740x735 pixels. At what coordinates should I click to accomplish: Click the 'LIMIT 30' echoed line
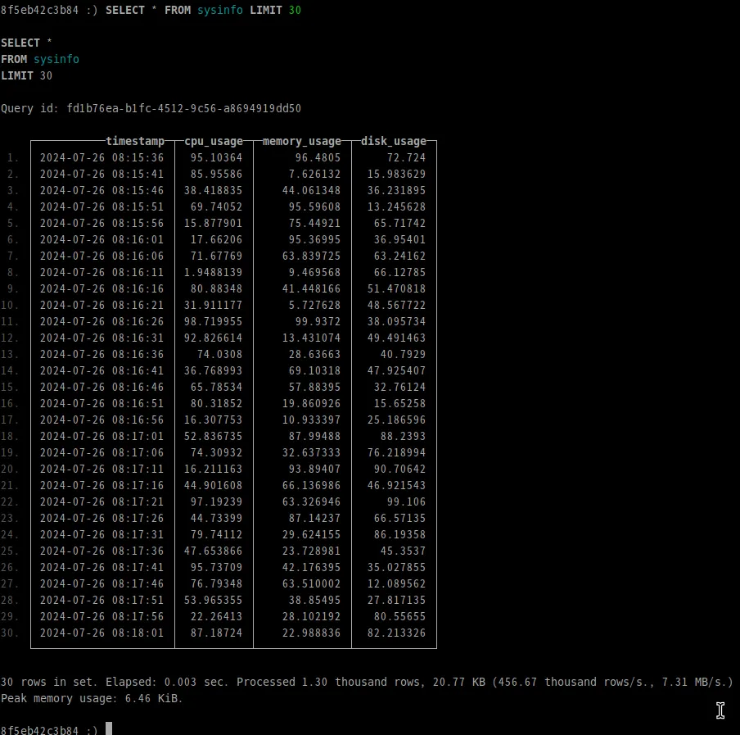(x=26, y=75)
